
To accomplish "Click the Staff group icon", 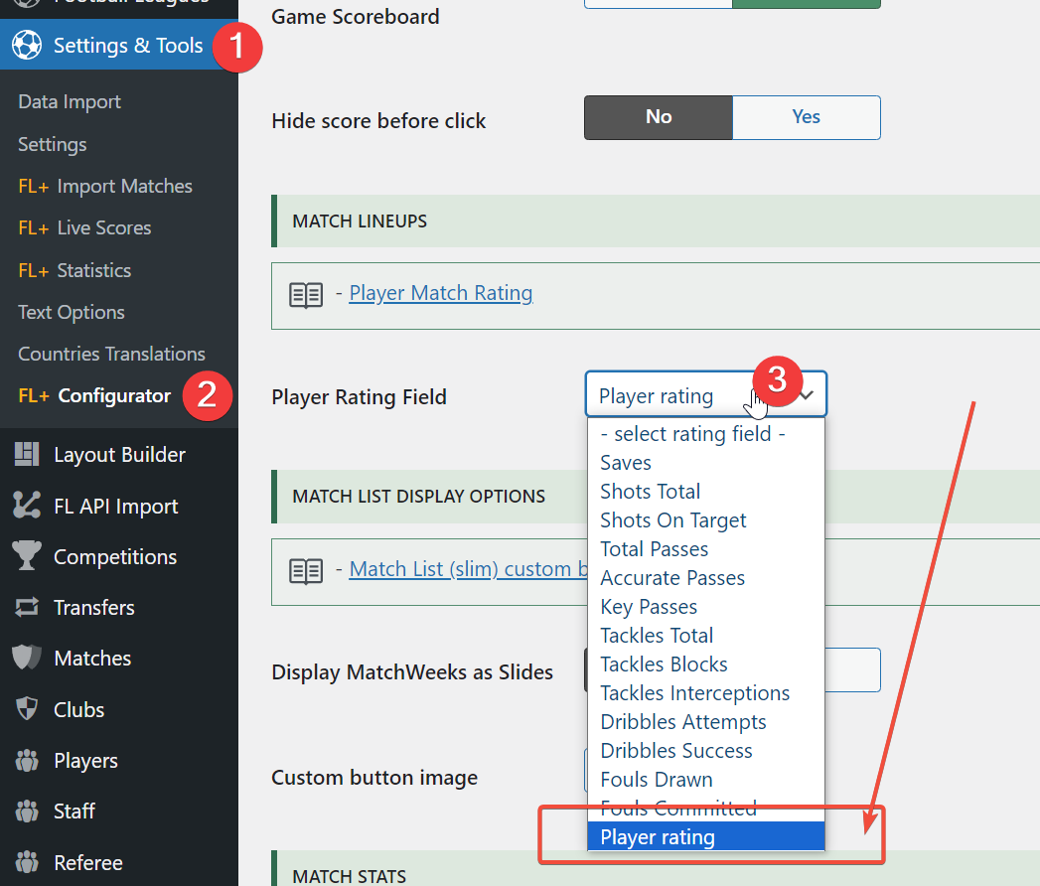I will coord(27,811).
